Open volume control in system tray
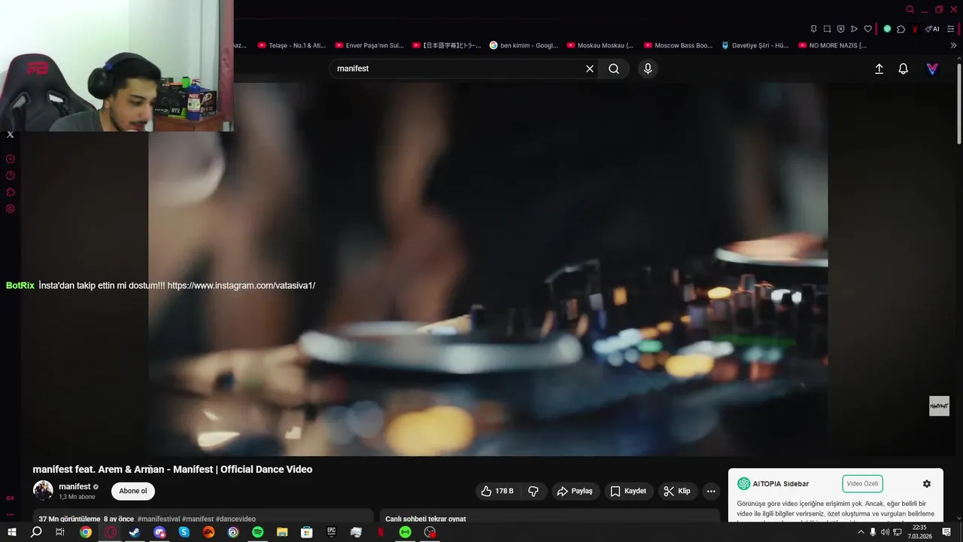 click(x=885, y=532)
